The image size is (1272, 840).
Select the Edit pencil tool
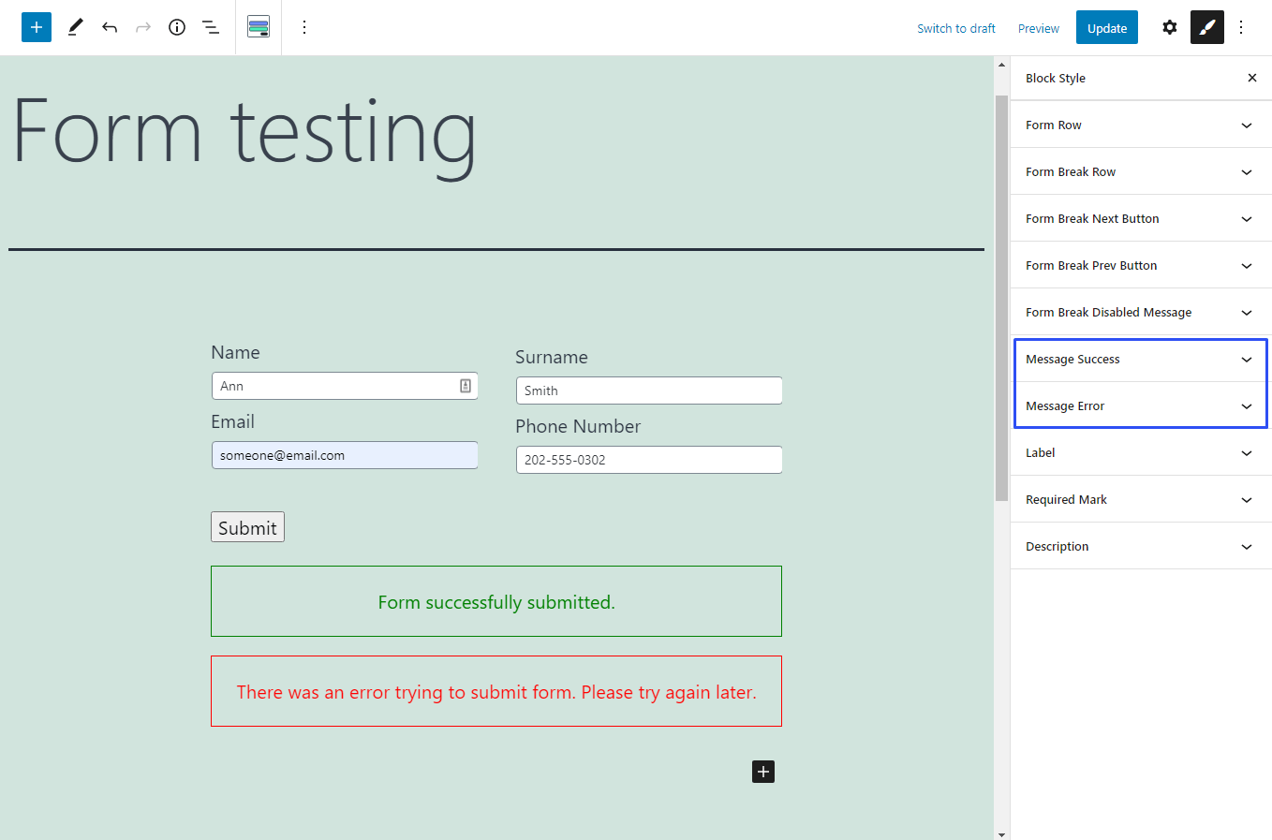click(75, 27)
